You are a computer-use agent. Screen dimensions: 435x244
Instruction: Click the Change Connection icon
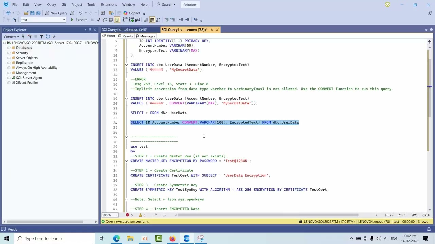tap(15, 20)
